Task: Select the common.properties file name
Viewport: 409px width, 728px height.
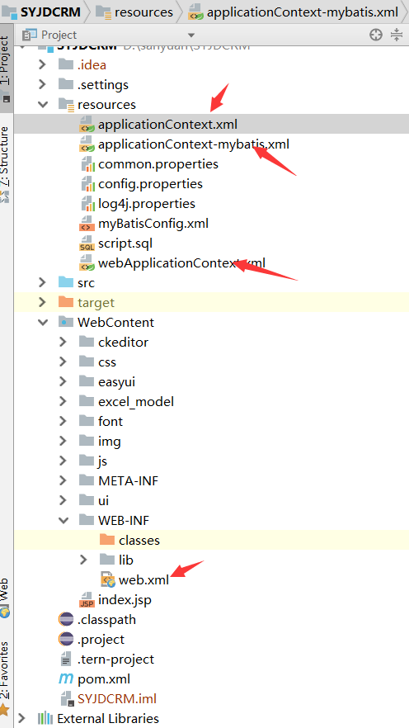Action: tap(158, 164)
